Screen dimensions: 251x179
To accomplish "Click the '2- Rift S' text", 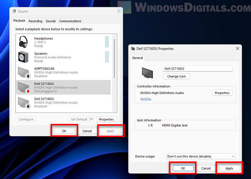I will click(40, 42).
